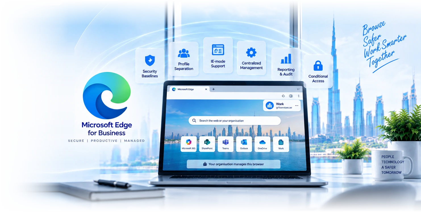The height and width of the screenshot is (212, 421).
Task: Toggle the pill-shaped switch in the browser toolbar
Action: pos(291,96)
